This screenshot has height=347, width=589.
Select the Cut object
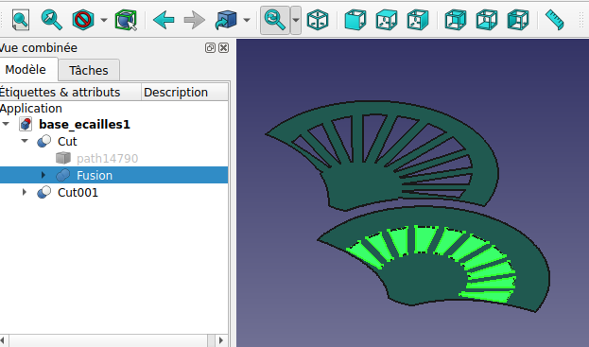click(x=67, y=142)
